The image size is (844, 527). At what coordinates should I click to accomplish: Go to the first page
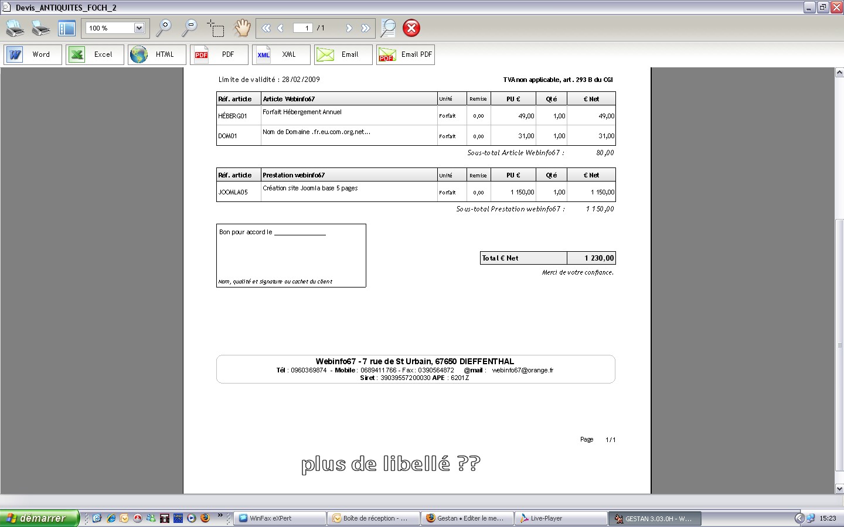tap(266, 28)
